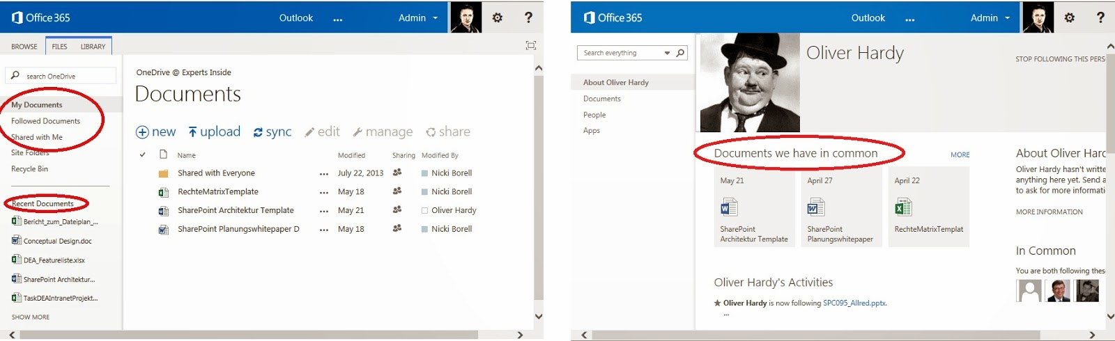The width and height of the screenshot is (1115, 341).
Task: Open ellipsis menu for SharePoint Planungswhitepaper D
Action: coord(324,230)
